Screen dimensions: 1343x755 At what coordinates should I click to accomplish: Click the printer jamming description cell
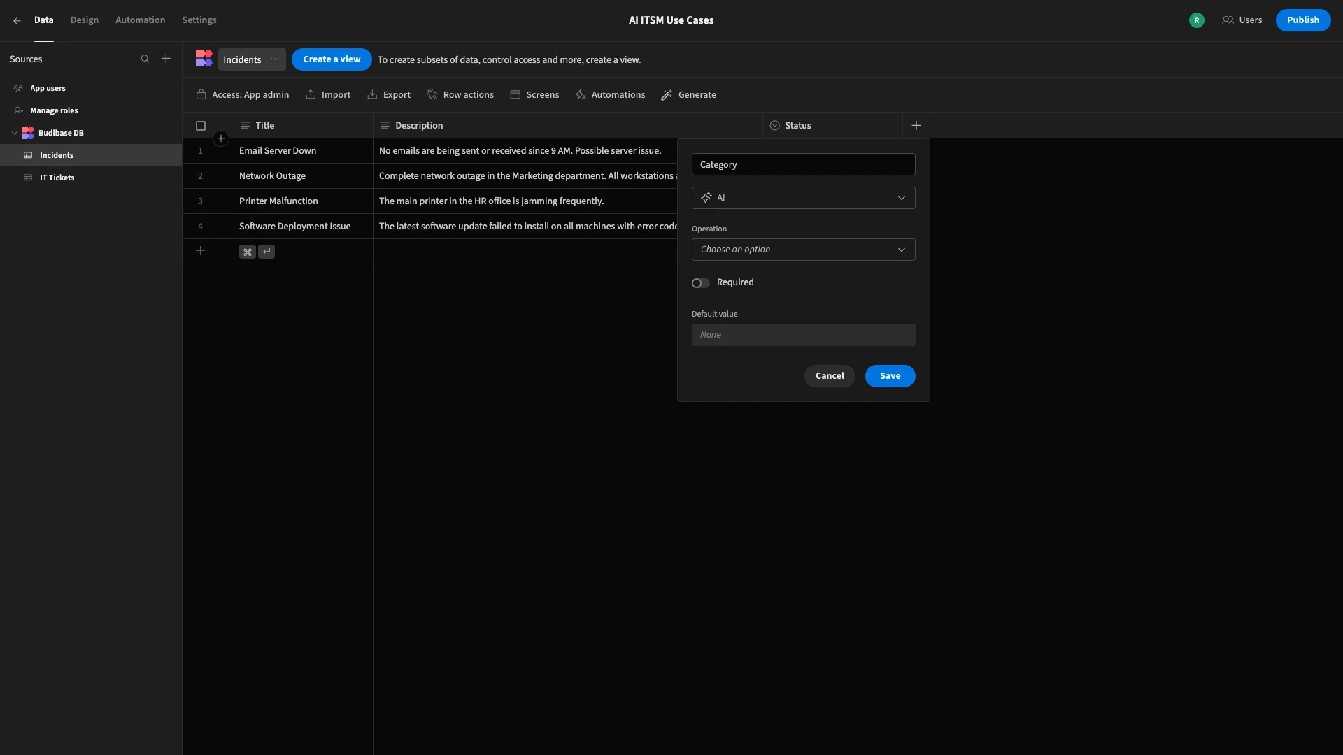(525, 201)
